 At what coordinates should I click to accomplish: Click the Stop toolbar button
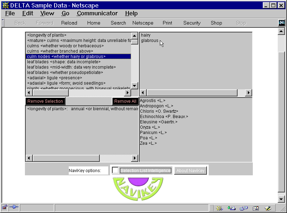(x=241, y=23)
